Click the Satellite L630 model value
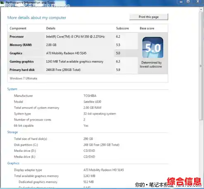204x189 pixels. (x=93, y=102)
